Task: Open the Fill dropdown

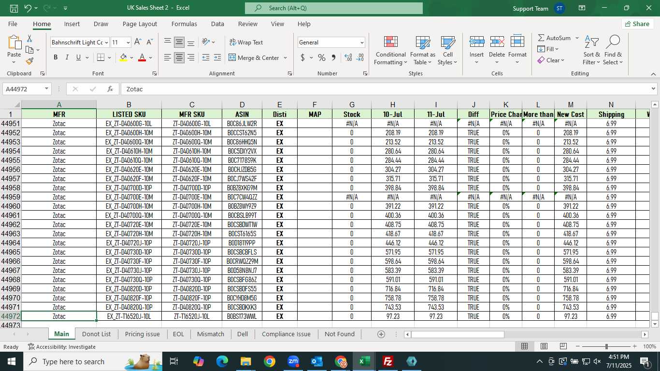Action: pos(548,49)
